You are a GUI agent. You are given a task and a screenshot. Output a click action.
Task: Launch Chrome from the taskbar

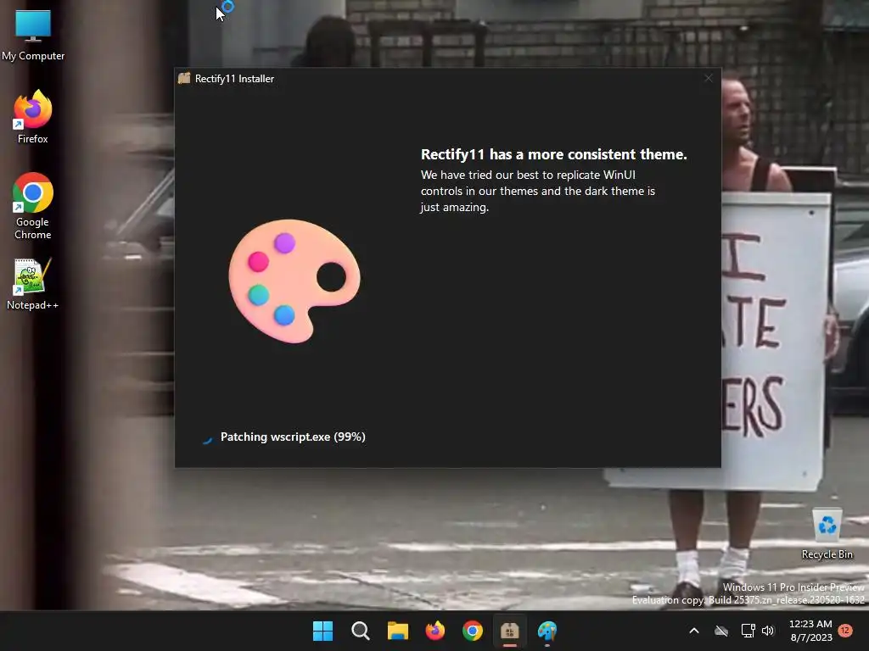pyautogui.click(x=472, y=631)
